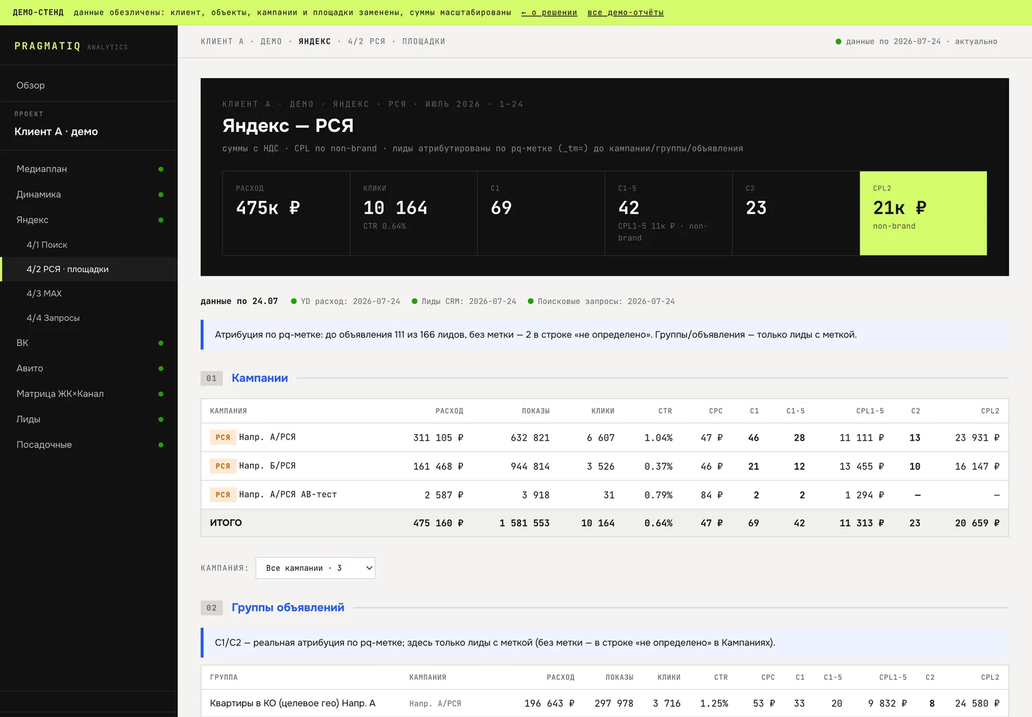The image size is (1032, 717).
Task: Go to the Лиды section
Action: click(x=88, y=419)
